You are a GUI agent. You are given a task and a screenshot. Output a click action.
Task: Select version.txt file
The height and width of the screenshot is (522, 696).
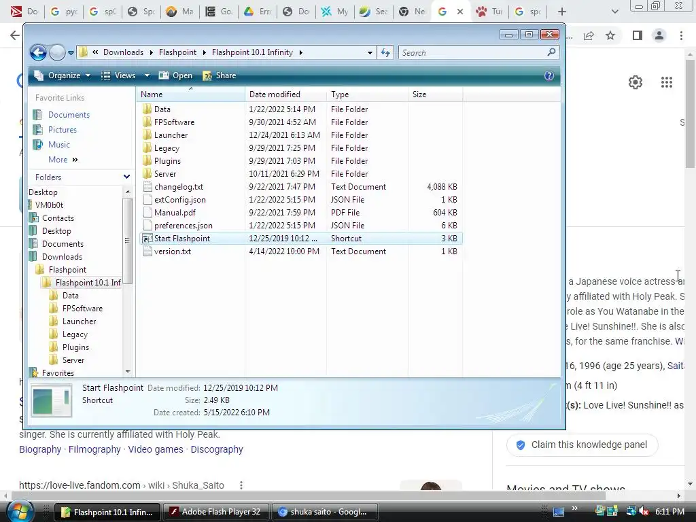point(172,251)
